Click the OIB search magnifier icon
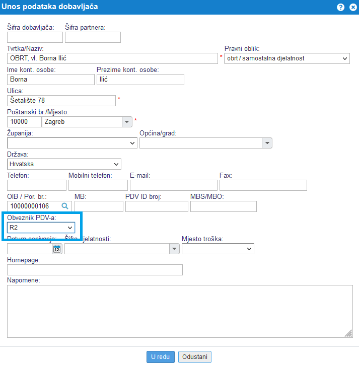 click(x=64, y=206)
